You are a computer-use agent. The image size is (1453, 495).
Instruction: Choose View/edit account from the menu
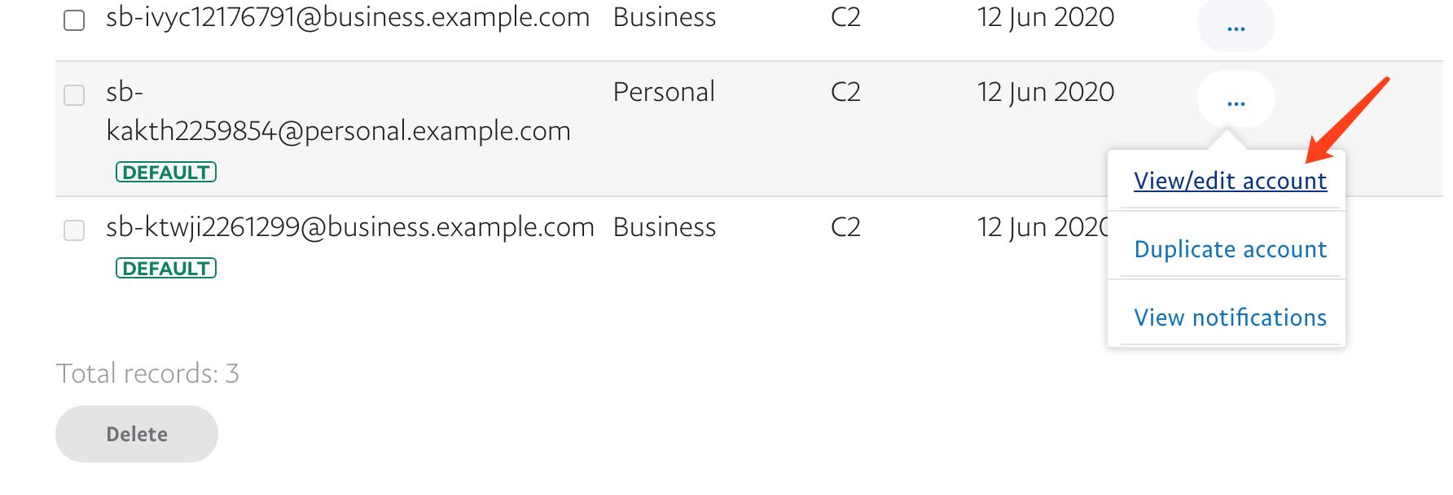coord(1230,181)
